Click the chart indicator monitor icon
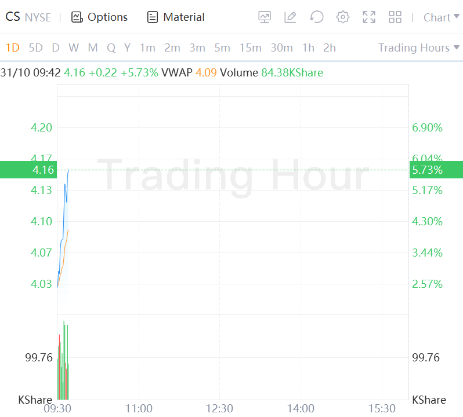 click(x=265, y=17)
